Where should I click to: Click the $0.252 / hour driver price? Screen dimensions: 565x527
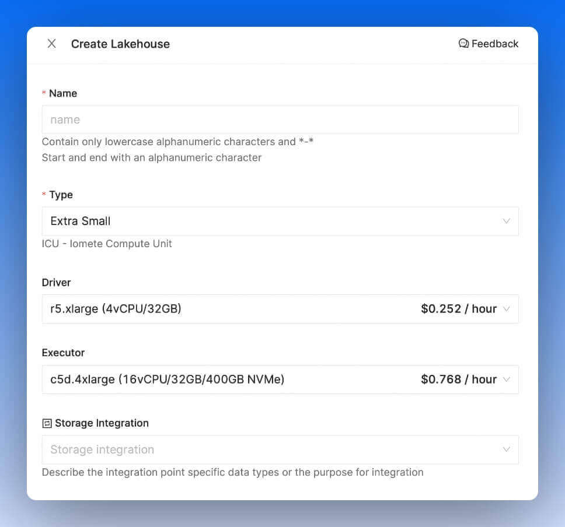pos(459,309)
